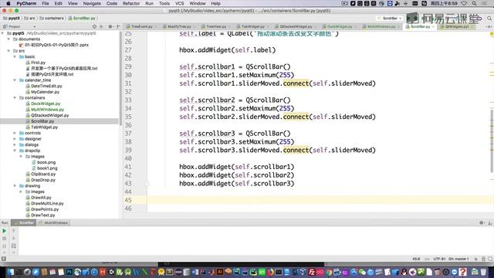Screen dimensions: 494x278
Task: Collapse the containers folder
Action: pyautogui.click(x=15, y=98)
